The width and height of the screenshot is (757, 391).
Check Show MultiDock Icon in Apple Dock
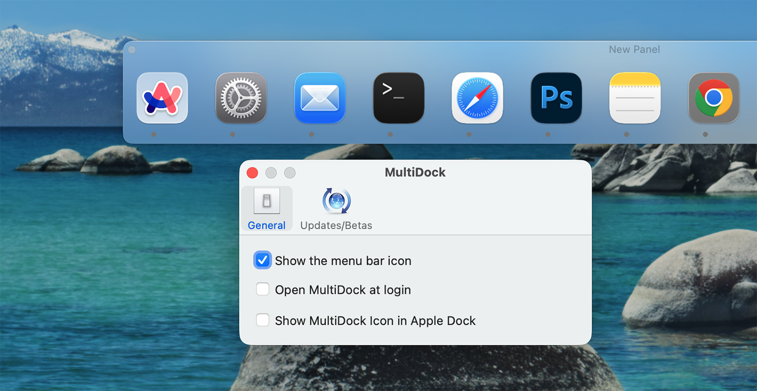(x=262, y=320)
